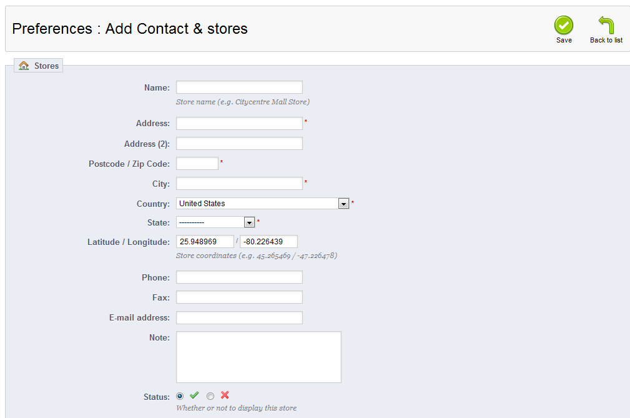Focus the Postcode / Zip Code field
The image size is (630, 418).
tap(197, 164)
